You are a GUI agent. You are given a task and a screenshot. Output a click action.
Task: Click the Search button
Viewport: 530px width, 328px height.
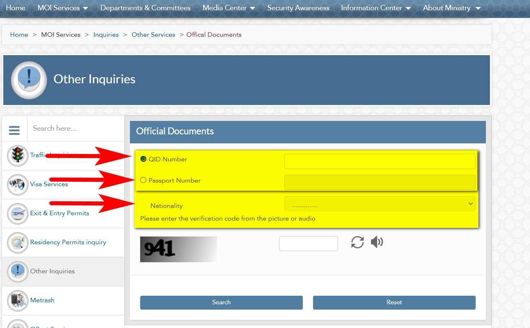pos(221,303)
